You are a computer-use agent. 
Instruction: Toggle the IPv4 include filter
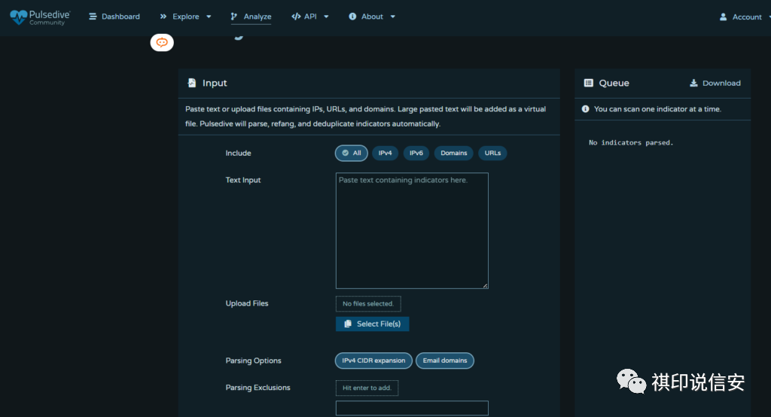[x=385, y=153]
